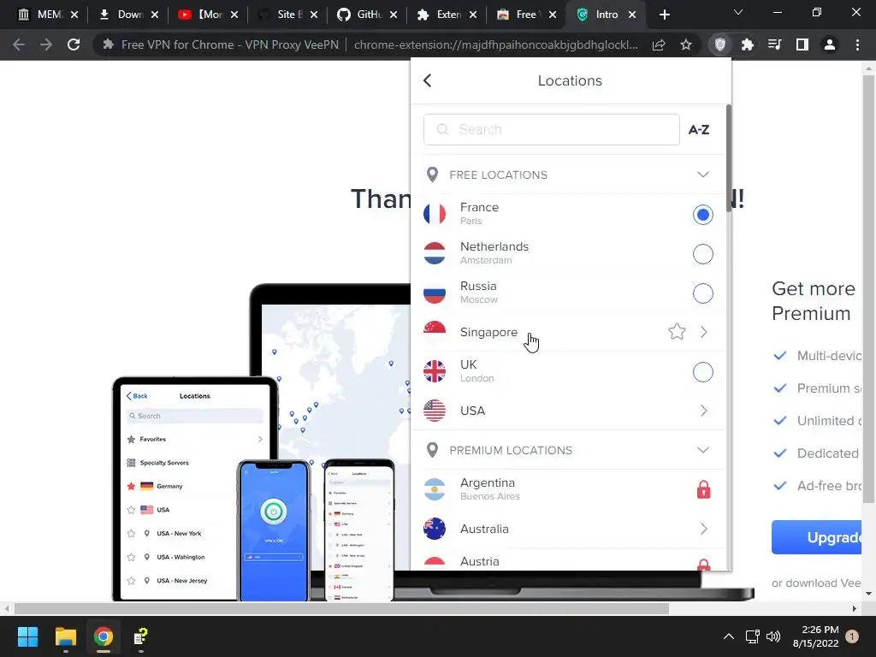
Task: Click the Austria location name
Action: [479, 561]
